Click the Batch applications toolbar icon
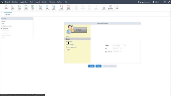Image resolution: width=171 pixels, height=96 pixels. click(x=68, y=8)
